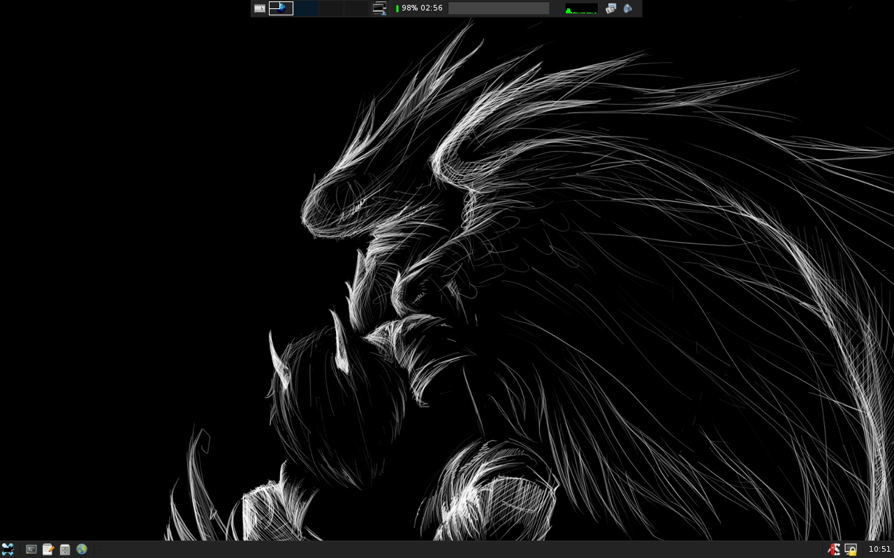Click the red Swiss army knife tray icon

click(833, 549)
